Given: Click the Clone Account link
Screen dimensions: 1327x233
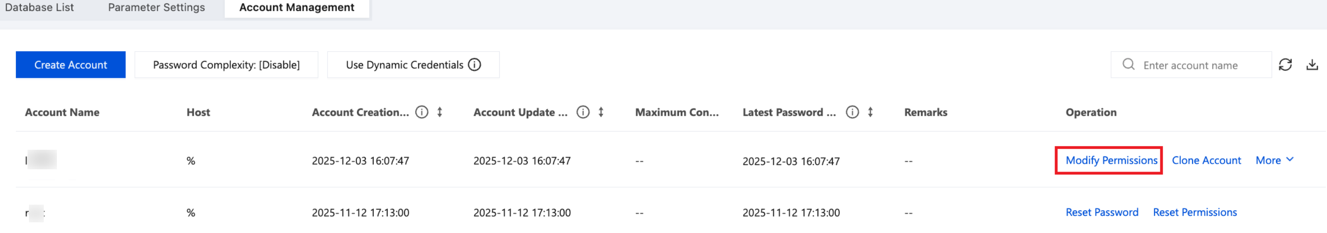Looking at the screenshot, I should pyautogui.click(x=1206, y=160).
